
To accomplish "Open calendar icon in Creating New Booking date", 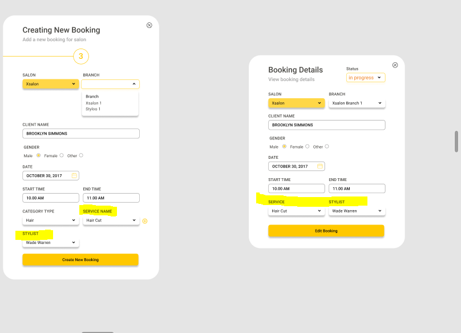I will (x=74, y=175).
